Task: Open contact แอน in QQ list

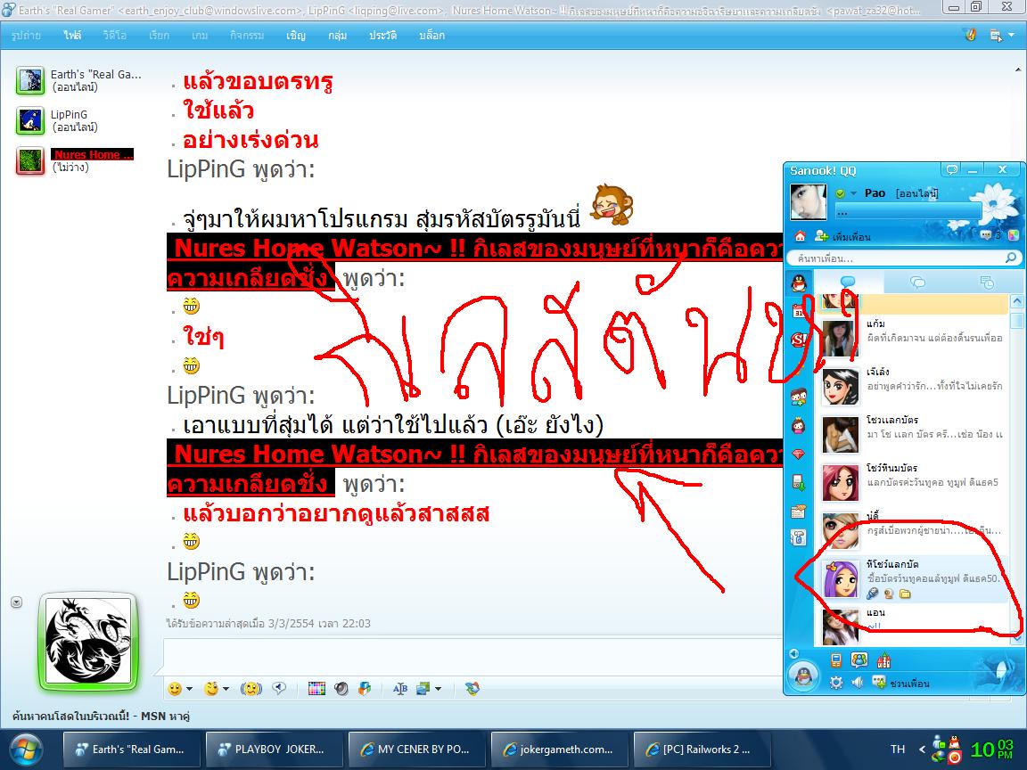Action: 912,625
